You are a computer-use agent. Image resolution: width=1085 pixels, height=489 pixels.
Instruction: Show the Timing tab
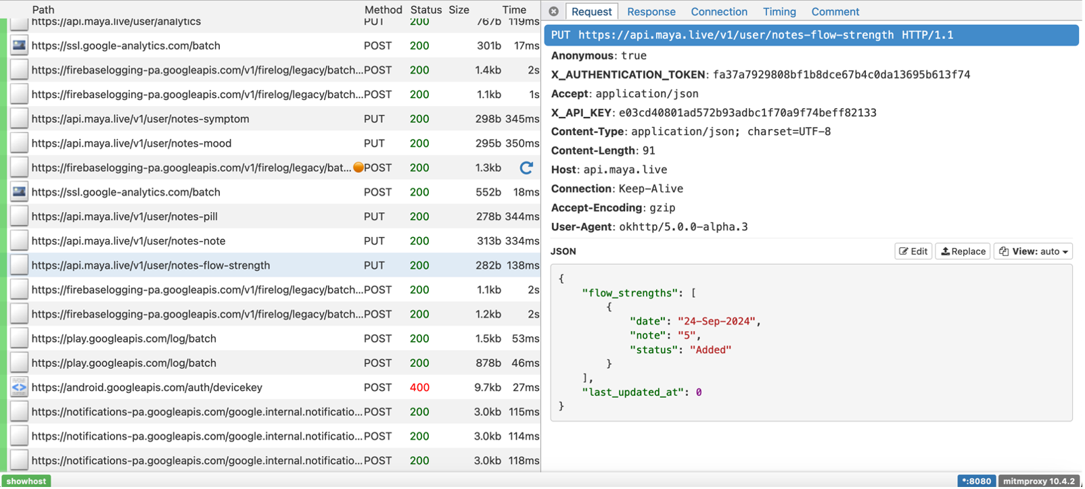pos(779,11)
